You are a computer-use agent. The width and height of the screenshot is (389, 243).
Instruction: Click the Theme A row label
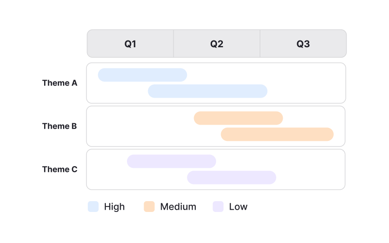point(60,83)
